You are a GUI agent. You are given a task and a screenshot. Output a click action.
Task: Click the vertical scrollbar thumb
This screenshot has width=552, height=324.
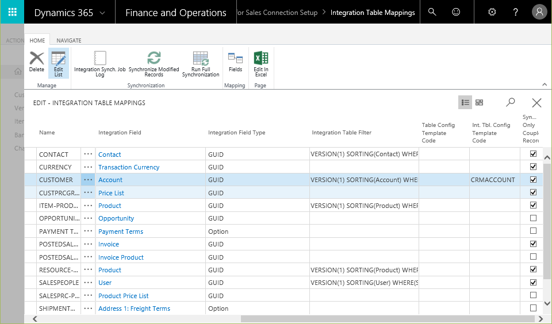point(547,222)
